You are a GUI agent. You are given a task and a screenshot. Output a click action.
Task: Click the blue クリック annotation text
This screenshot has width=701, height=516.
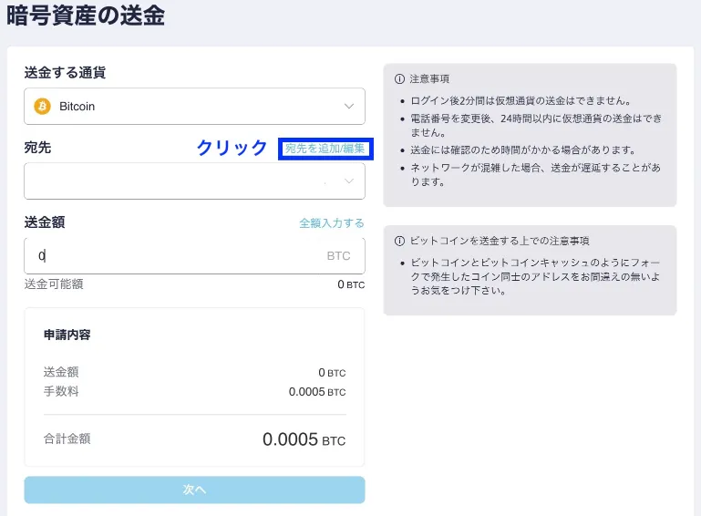pyautogui.click(x=232, y=149)
